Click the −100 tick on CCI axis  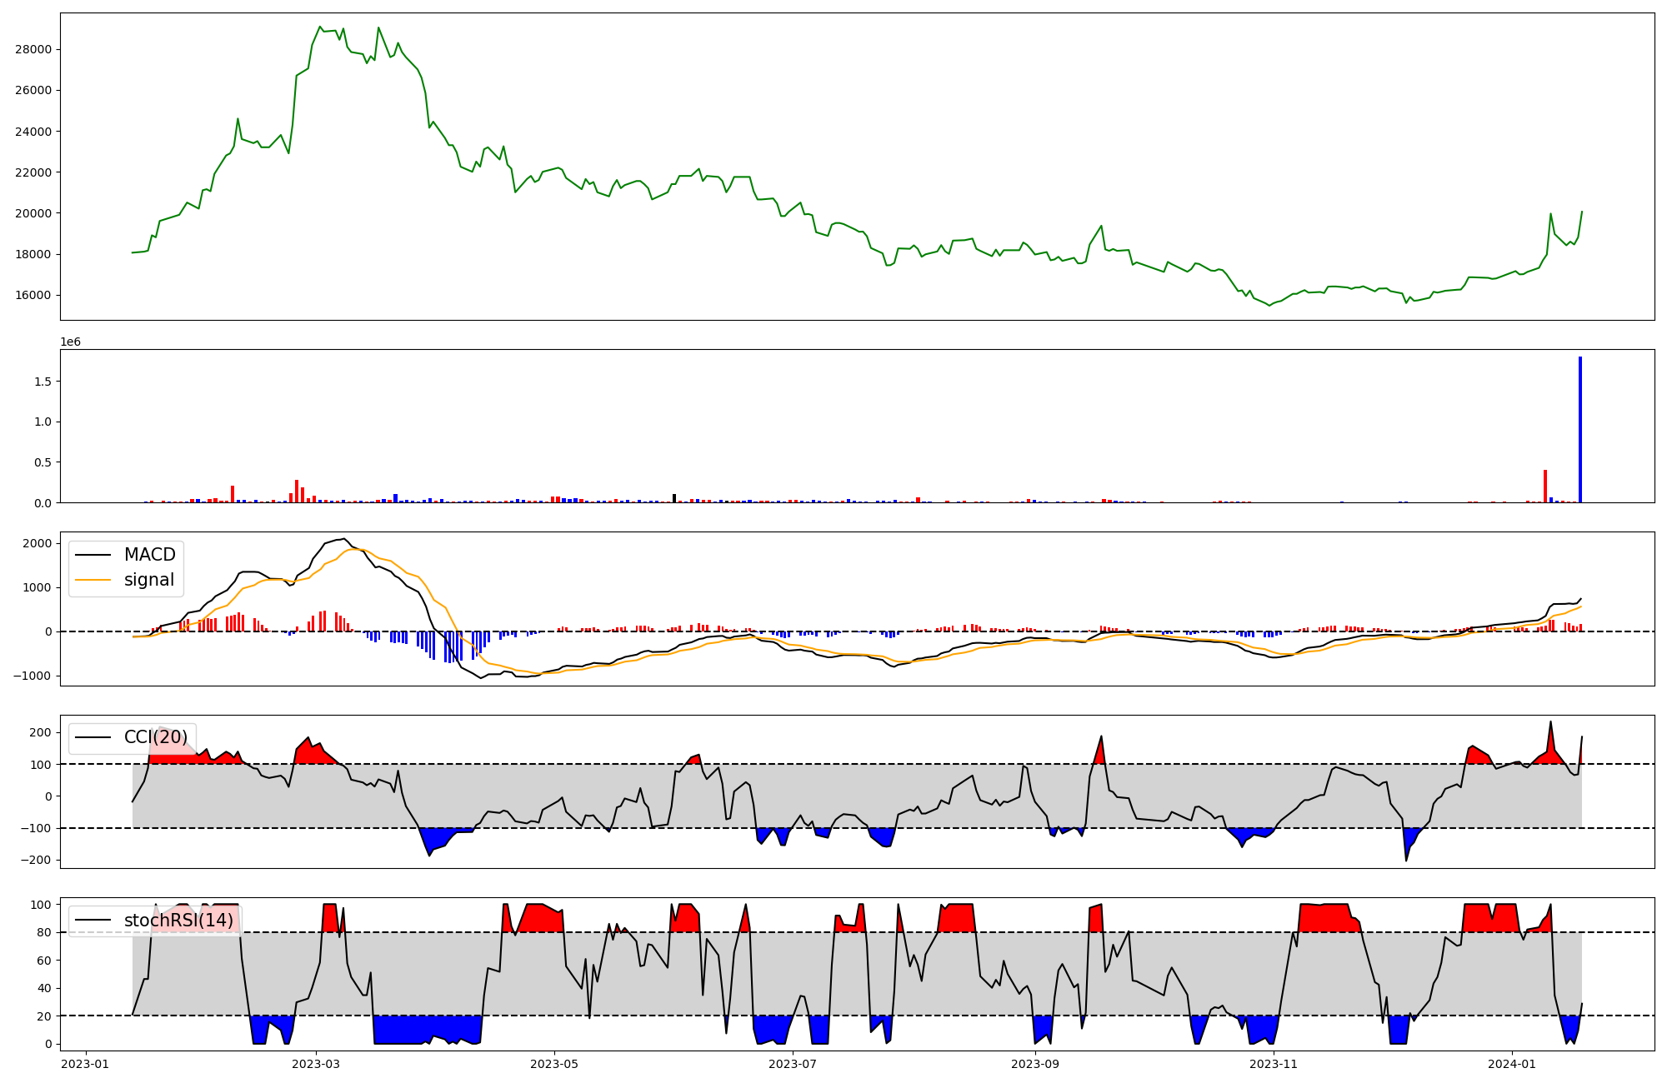click(35, 828)
